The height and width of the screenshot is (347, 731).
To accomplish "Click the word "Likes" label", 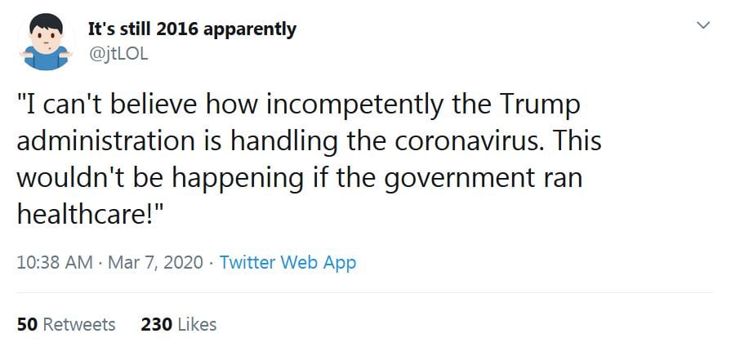I will 197,324.
